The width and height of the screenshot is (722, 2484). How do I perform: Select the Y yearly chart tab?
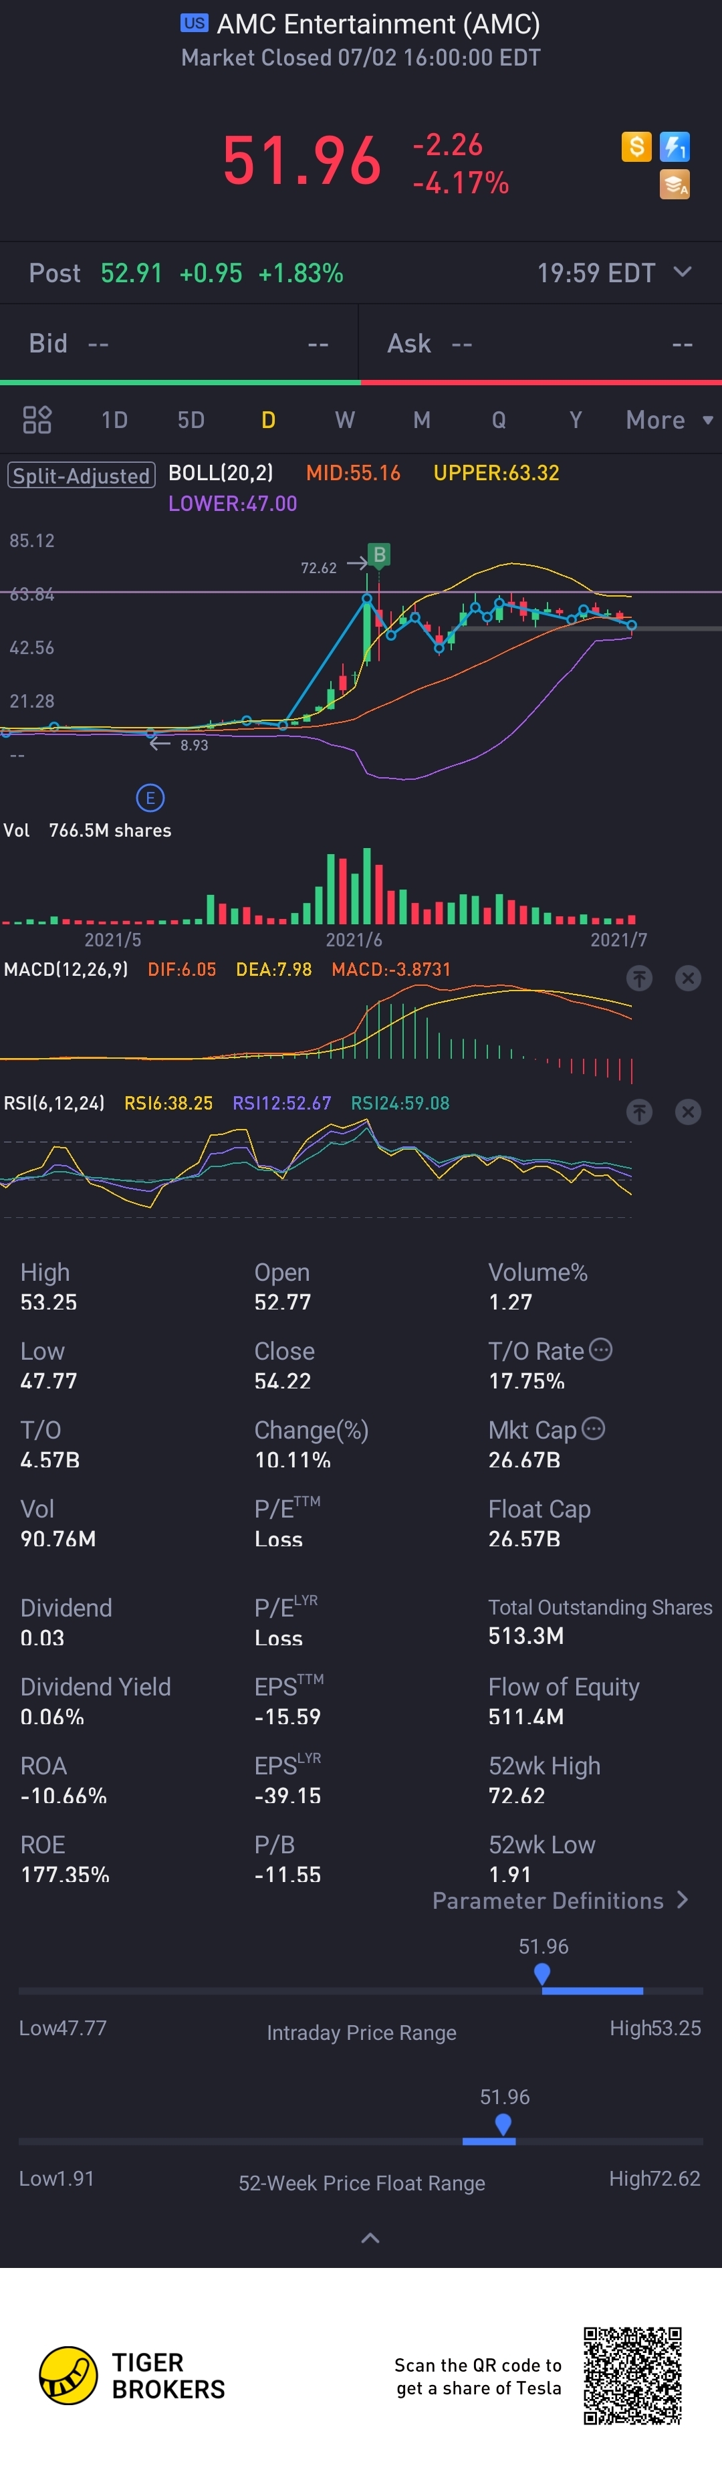pos(576,419)
